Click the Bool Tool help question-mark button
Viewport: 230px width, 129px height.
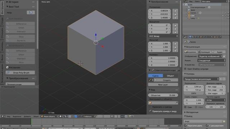click(x=31, y=13)
